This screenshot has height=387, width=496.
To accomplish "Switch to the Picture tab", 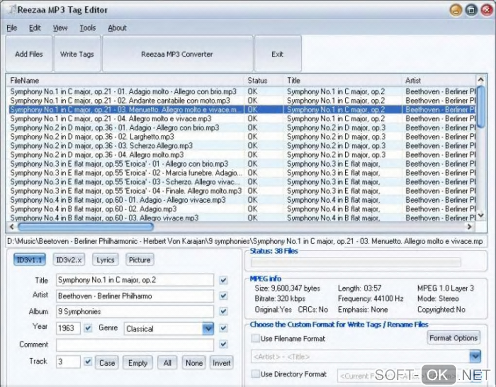I will 140,260.
